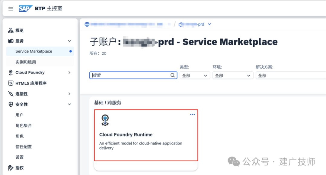Select Service Marketplace in sidebar
326x175 pixels.
40,51
